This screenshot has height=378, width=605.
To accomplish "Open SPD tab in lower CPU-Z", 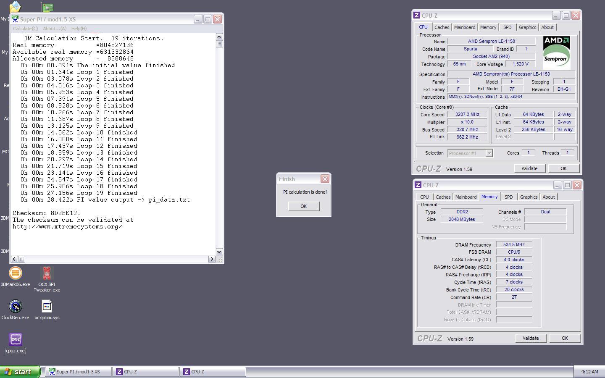I will coord(509,197).
